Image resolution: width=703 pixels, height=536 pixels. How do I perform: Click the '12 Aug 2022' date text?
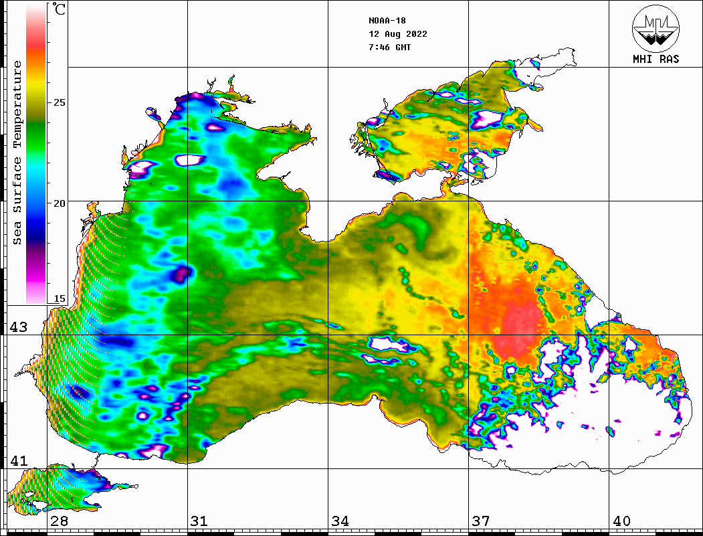pyautogui.click(x=398, y=34)
